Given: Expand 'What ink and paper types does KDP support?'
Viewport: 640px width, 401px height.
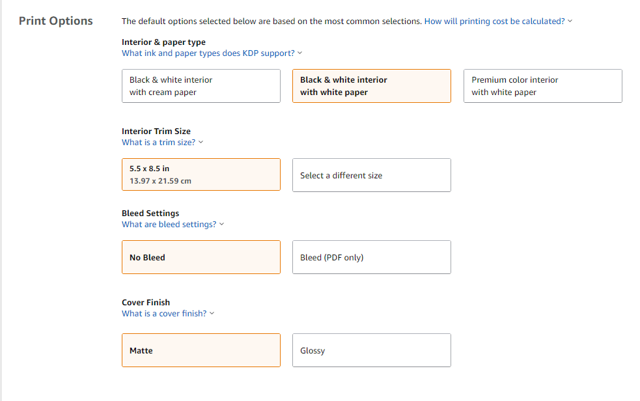Looking at the screenshot, I should point(208,53).
